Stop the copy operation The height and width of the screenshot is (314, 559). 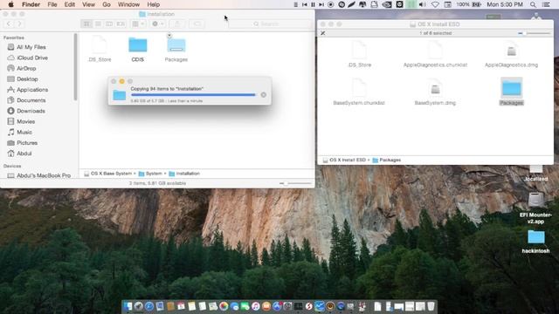[x=264, y=95]
